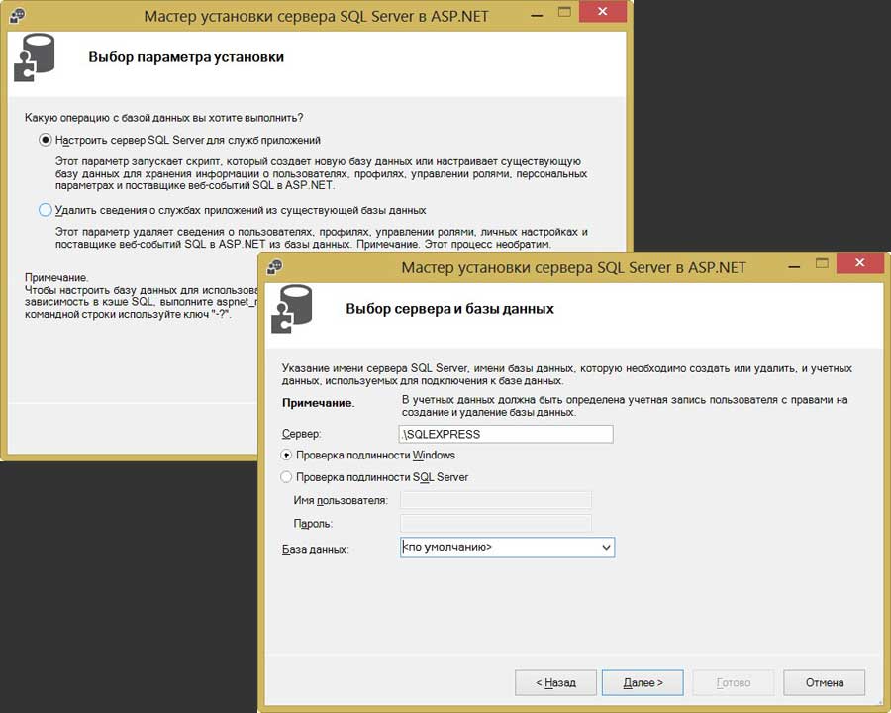
Task: Click the database puzzle icon in front wizard header
Action: click(291, 309)
